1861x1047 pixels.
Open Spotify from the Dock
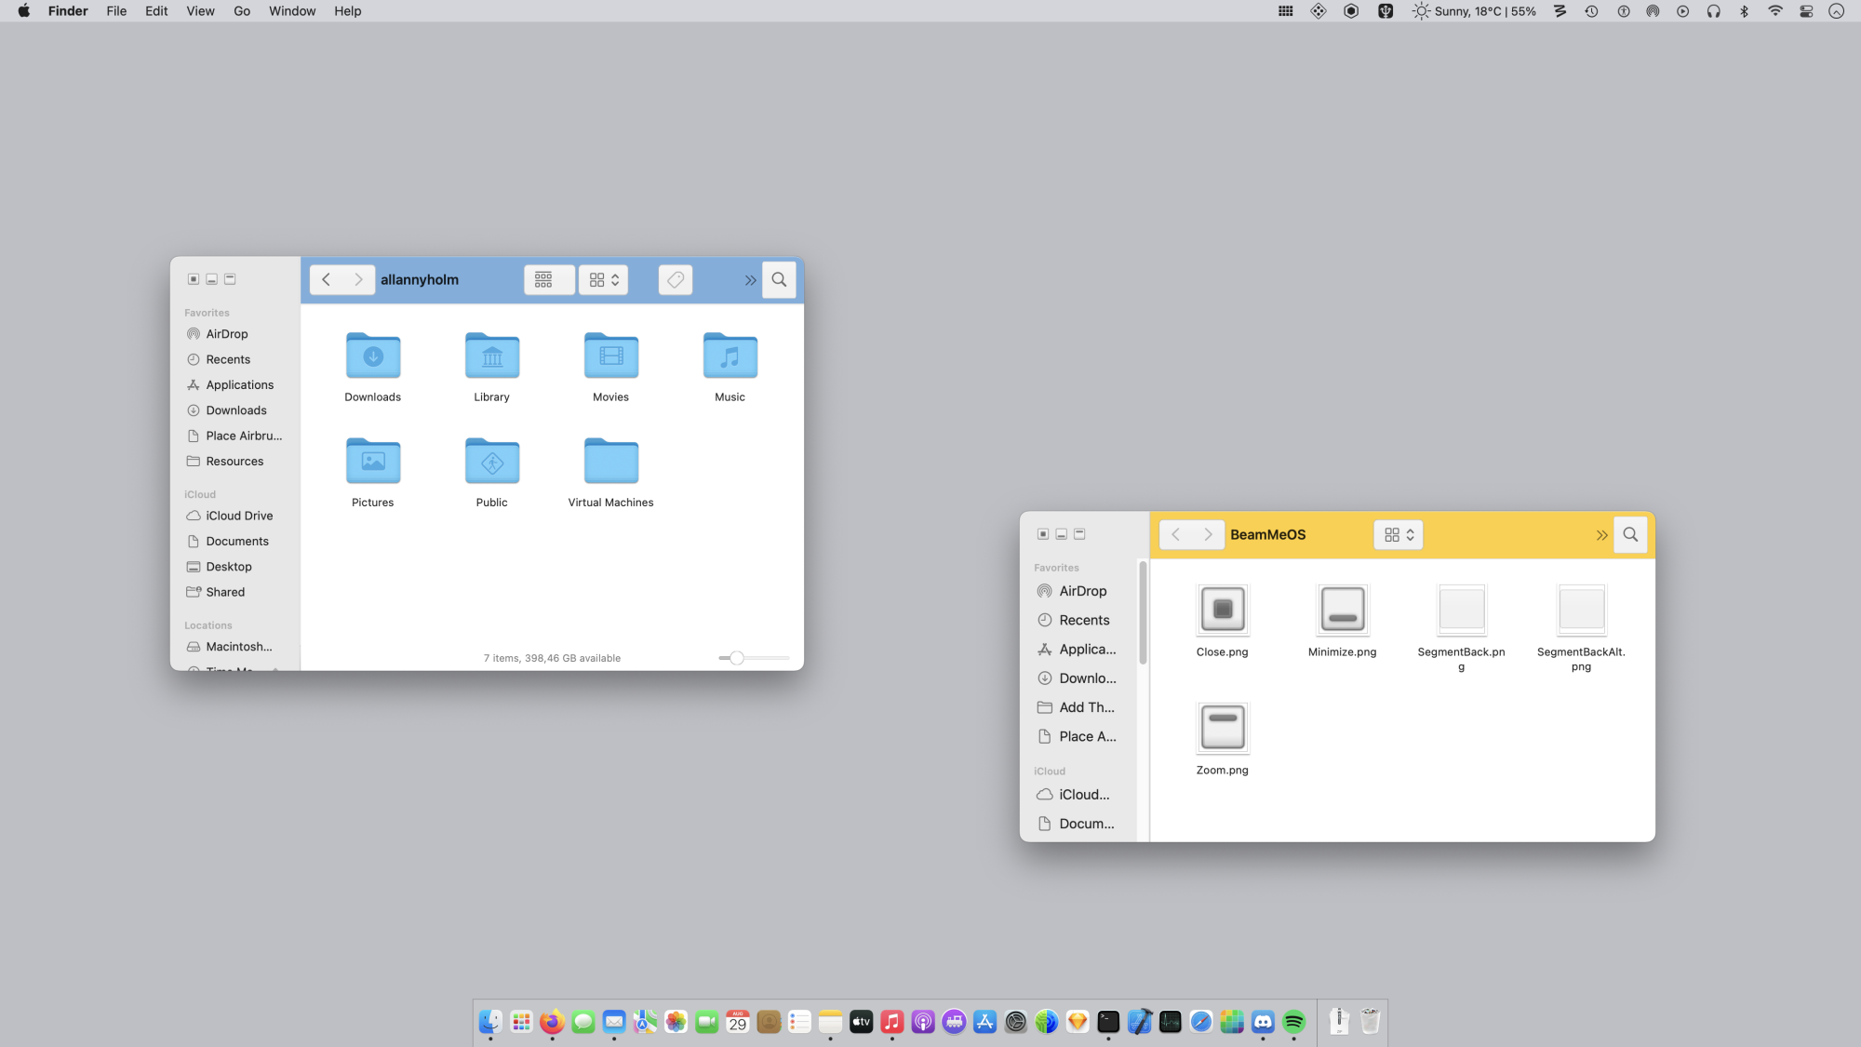point(1293,1022)
